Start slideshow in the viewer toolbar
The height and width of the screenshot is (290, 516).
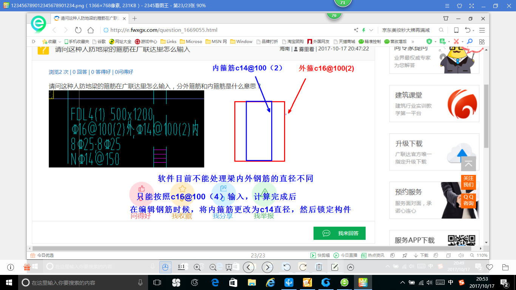(229, 267)
